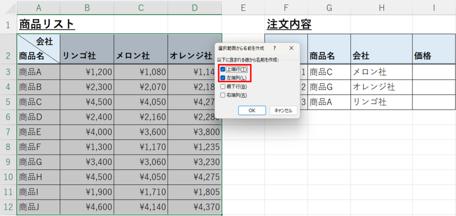Select the 商品リスト title cell
Viewport: 456px width, 216px height.
point(47,24)
